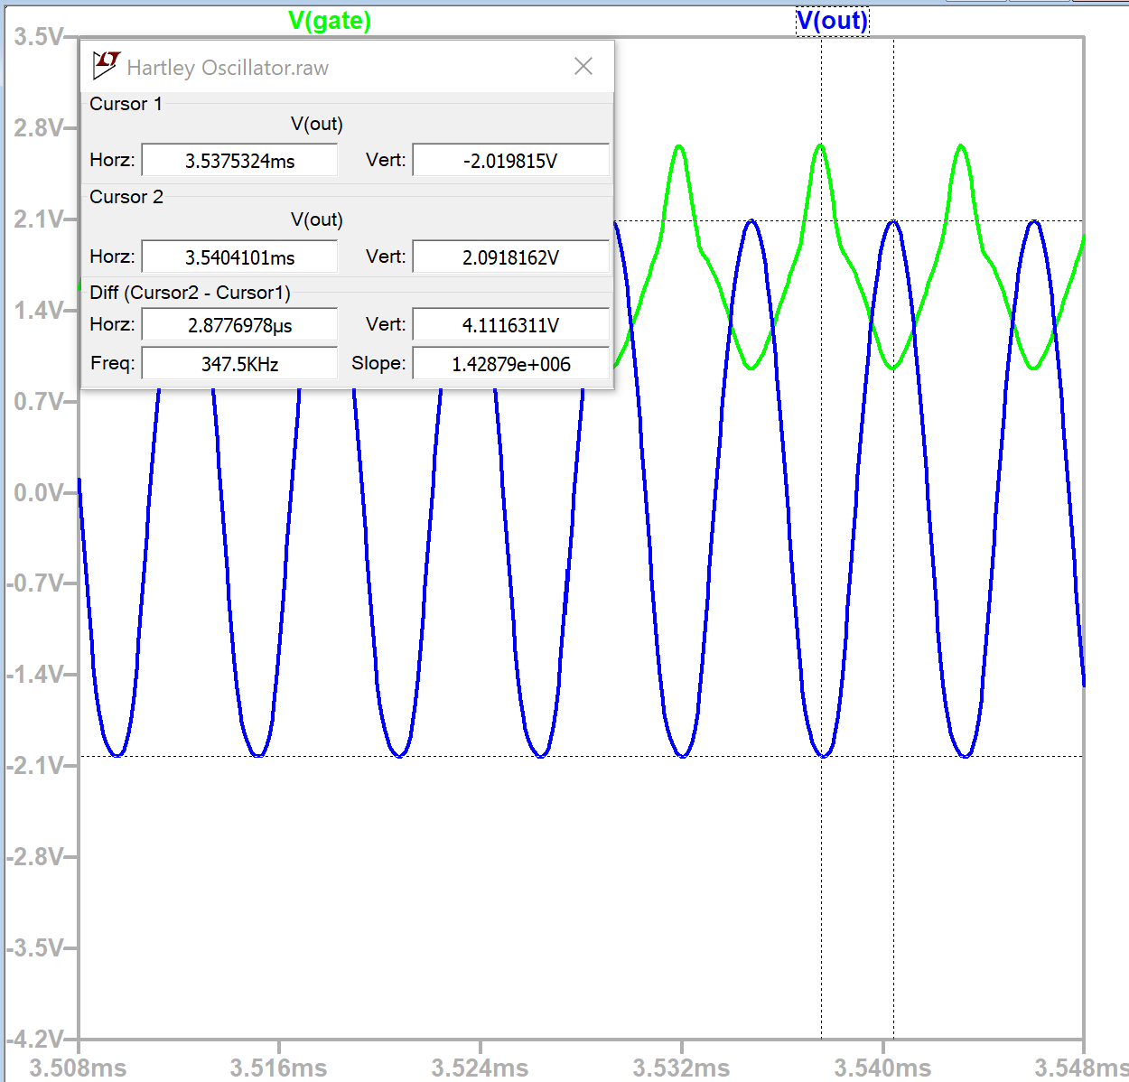
Task: Select the blue V(out) trace label
Action: point(832,20)
